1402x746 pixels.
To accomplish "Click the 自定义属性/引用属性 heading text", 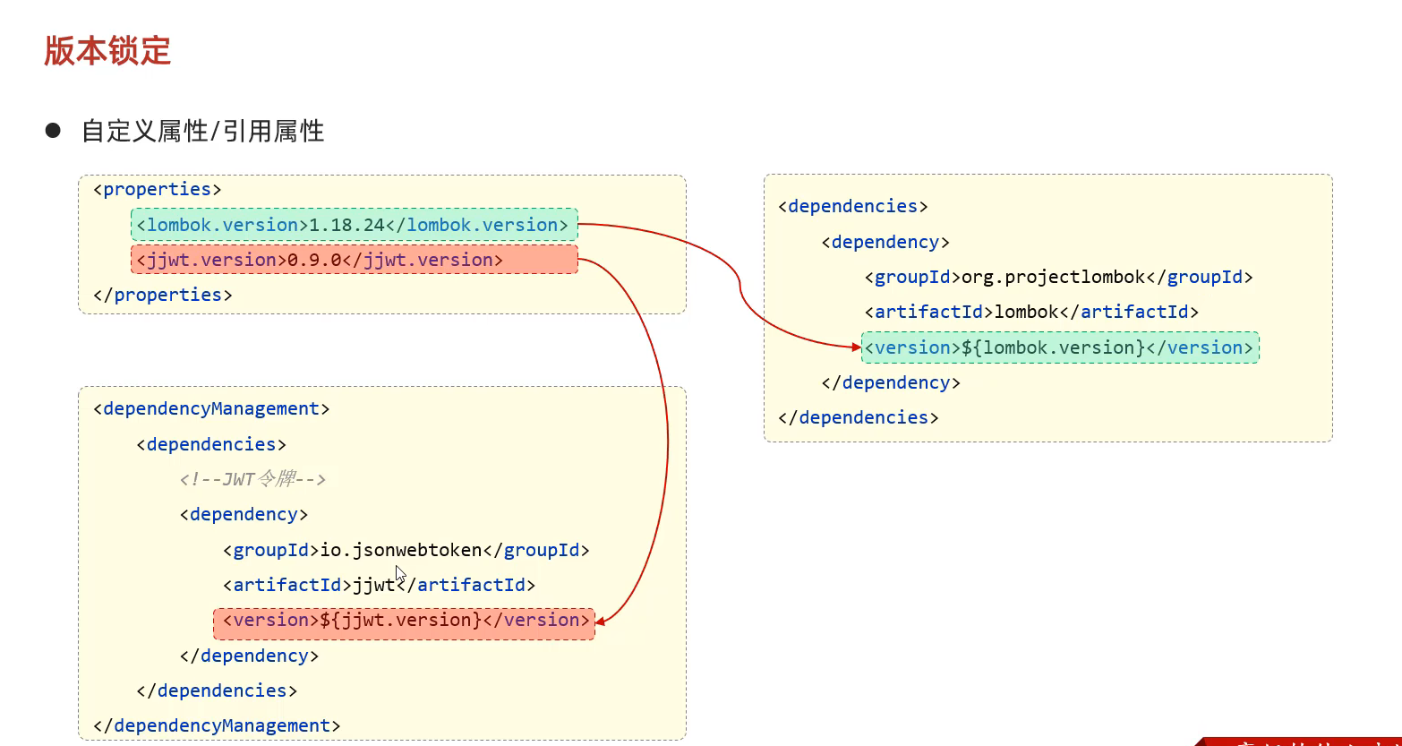I will coord(202,132).
